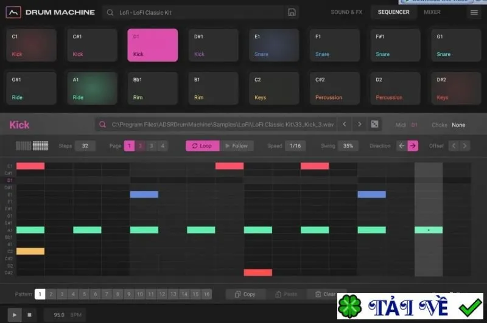The width and height of the screenshot is (487, 323).
Task: Open the Steps 32 value field
Action: tap(85, 146)
